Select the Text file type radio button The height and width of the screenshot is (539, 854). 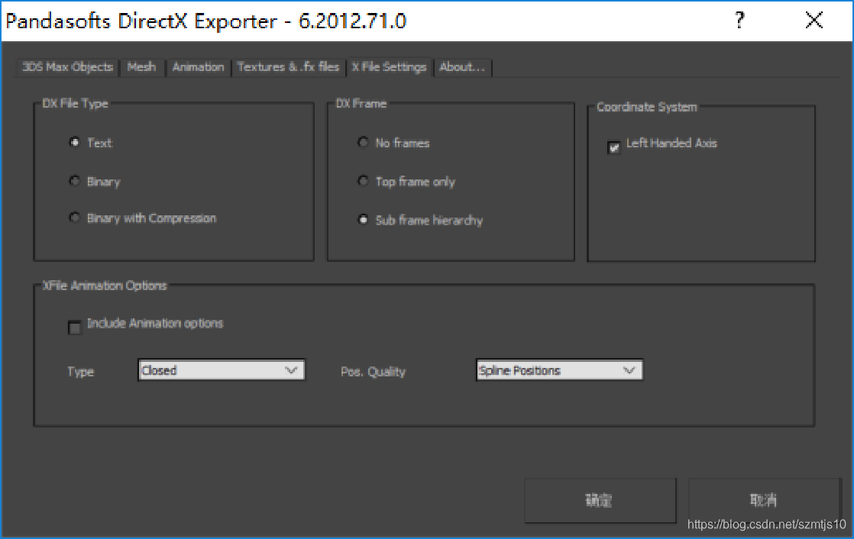(75, 143)
